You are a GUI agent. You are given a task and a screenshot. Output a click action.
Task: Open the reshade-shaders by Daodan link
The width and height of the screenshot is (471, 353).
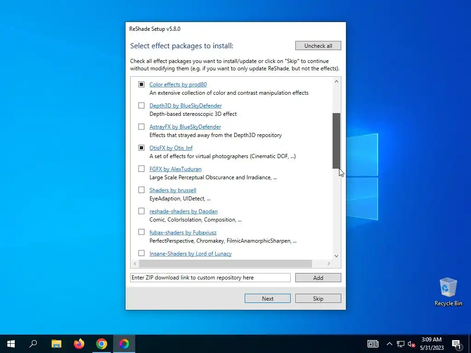click(183, 211)
